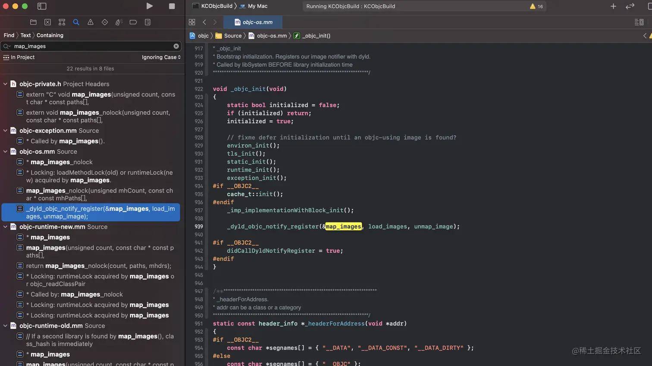Change the In Project search scope

click(19, 57)
